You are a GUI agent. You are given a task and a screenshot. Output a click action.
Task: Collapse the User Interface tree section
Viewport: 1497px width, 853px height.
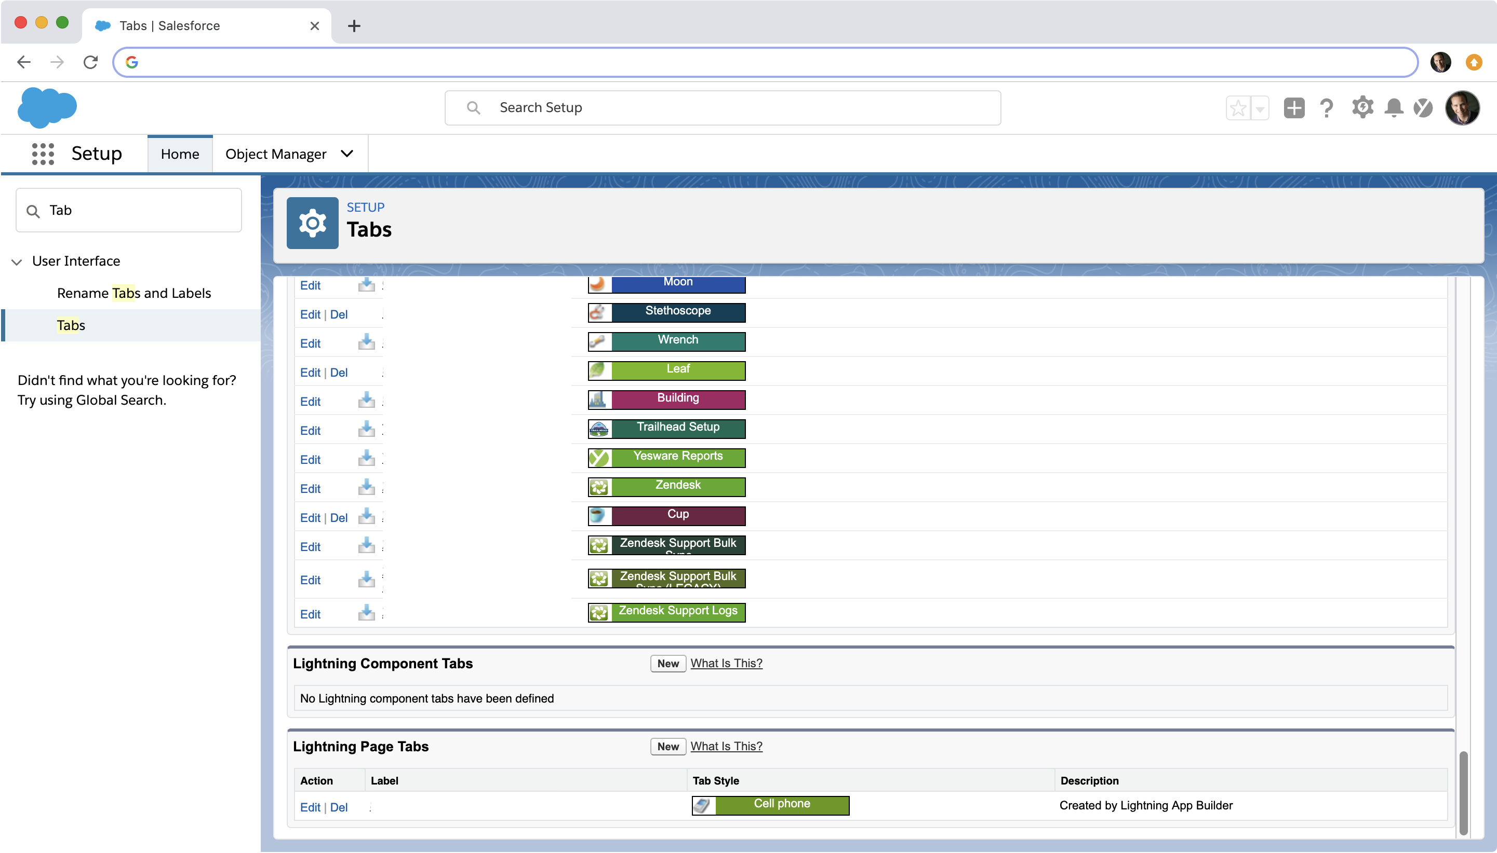[17, 262]
